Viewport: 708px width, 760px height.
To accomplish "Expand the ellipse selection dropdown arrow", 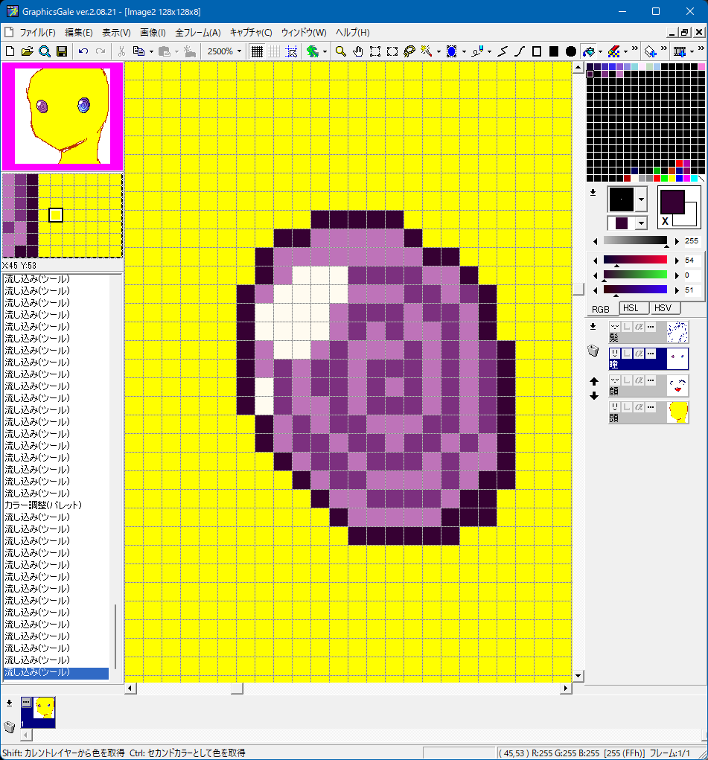I will (464, 51).
